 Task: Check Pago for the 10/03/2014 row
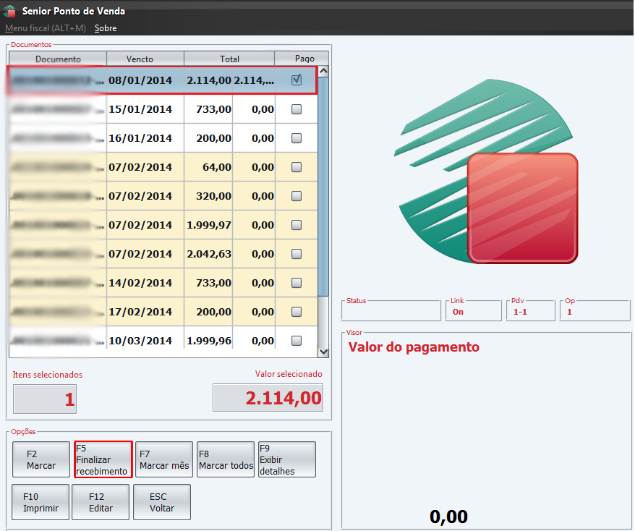[297, 341]
